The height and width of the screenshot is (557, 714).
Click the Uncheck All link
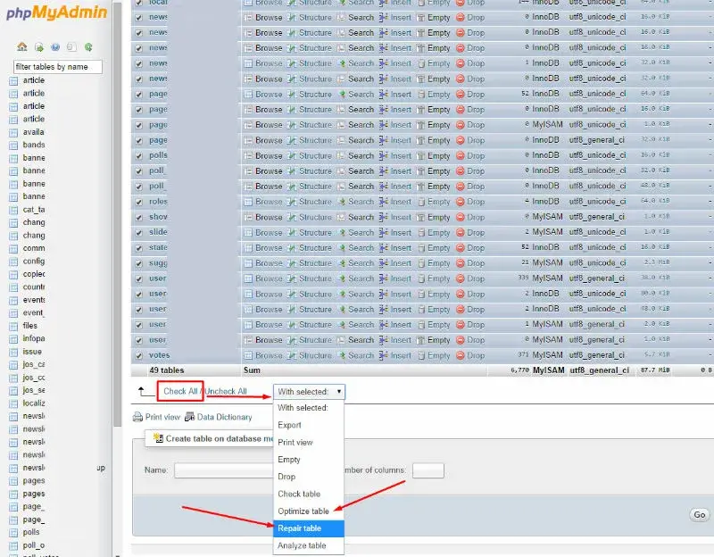[x=226, y=391]
